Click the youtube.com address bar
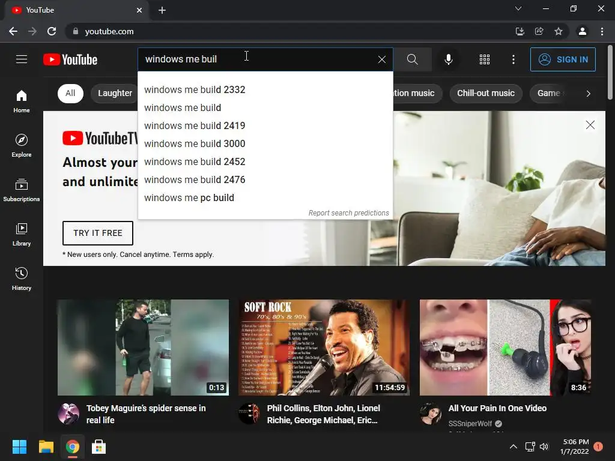The image size is (615, 461). click(x=290, y=31)
